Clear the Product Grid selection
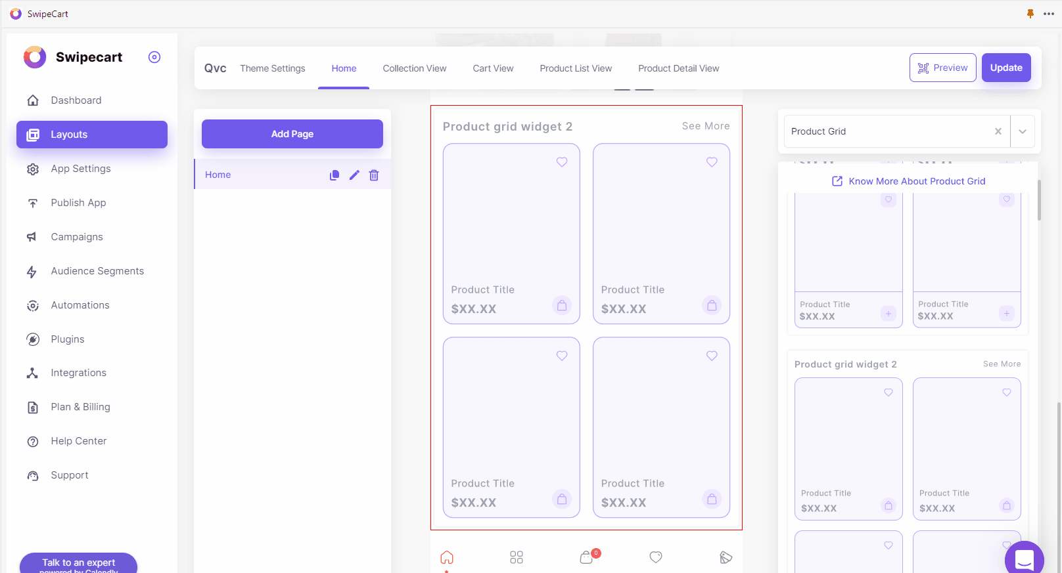 998,131
